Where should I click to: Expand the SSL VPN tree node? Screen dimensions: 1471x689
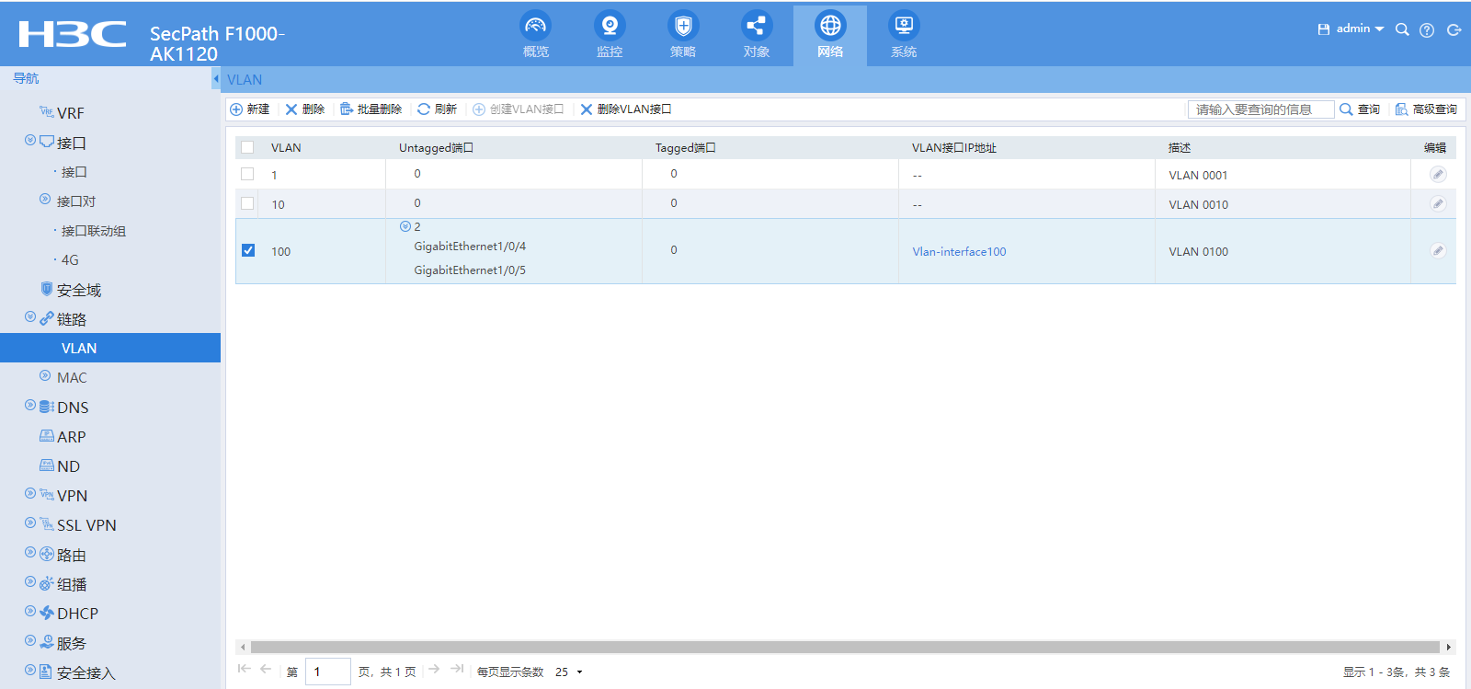(x=30, y=523)
